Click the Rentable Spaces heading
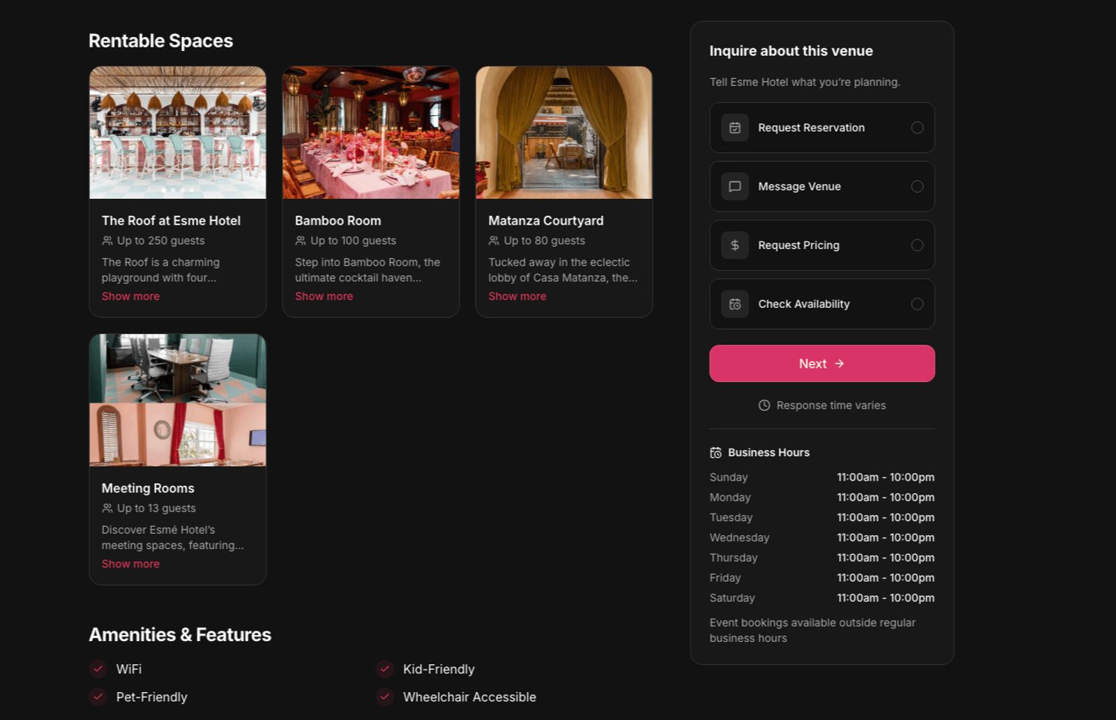This screenshot has width=1116, height=720. point(161,41)
